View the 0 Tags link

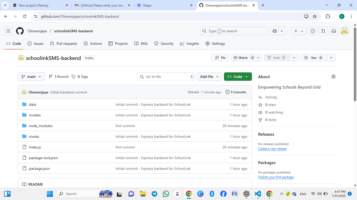pyautogui.click(x=80, y=77)
